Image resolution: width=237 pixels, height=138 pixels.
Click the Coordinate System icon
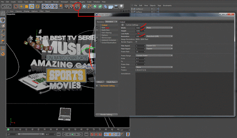[x=60, y=6]
